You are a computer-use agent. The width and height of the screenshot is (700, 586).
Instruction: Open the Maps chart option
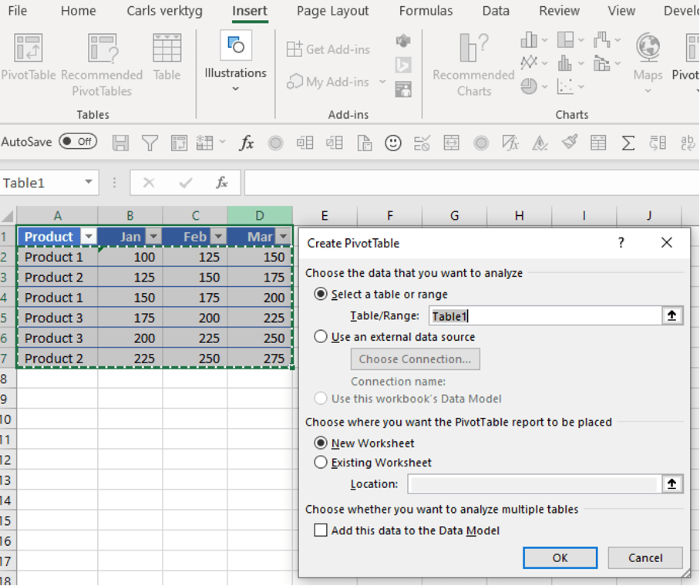(x=648, y=62)
